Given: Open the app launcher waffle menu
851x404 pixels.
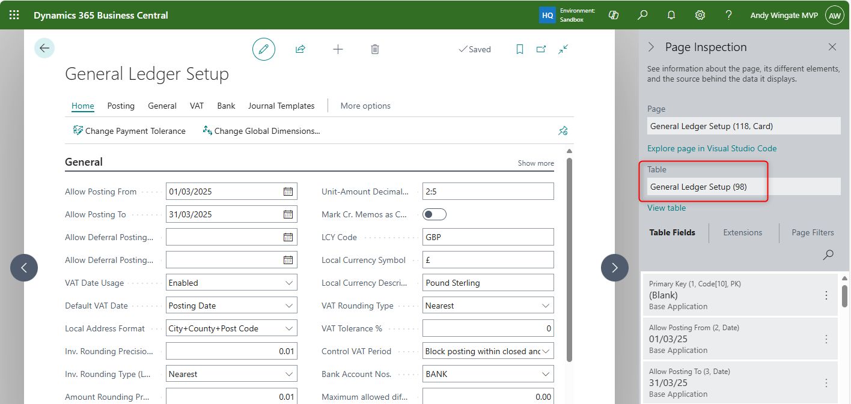Looking at the screenshot, I should tap(14, 15).
